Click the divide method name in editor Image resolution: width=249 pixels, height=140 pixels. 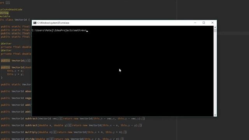coord(30,139)
